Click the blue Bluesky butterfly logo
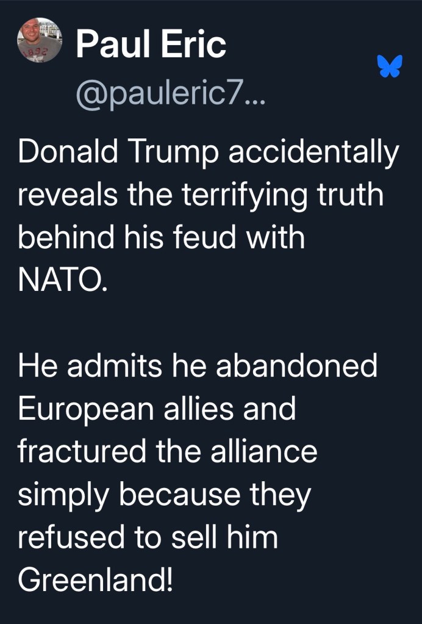422x624 pixels. 390,66
